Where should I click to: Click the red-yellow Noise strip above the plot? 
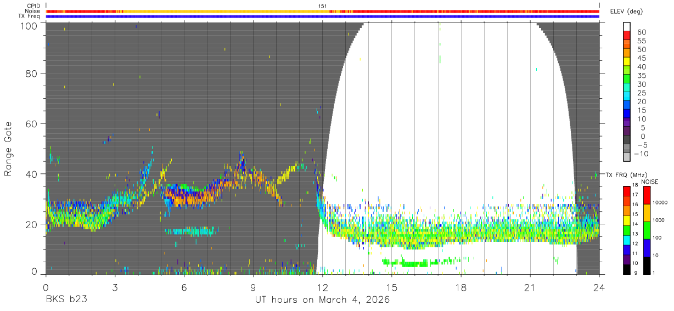pos(322,11)
